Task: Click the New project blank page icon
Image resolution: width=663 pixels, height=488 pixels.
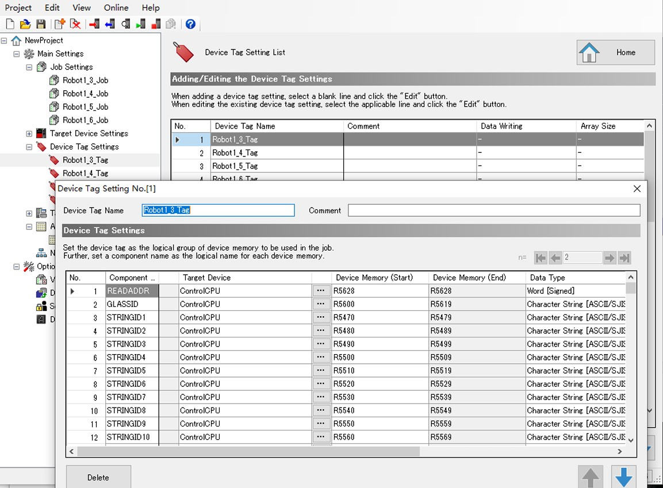Action: (10, 24)
